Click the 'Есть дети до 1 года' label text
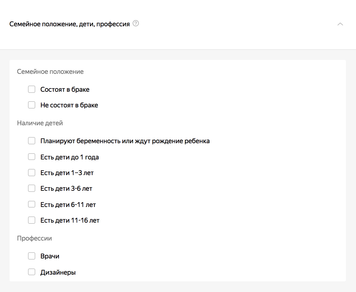 tap(69, 157)
